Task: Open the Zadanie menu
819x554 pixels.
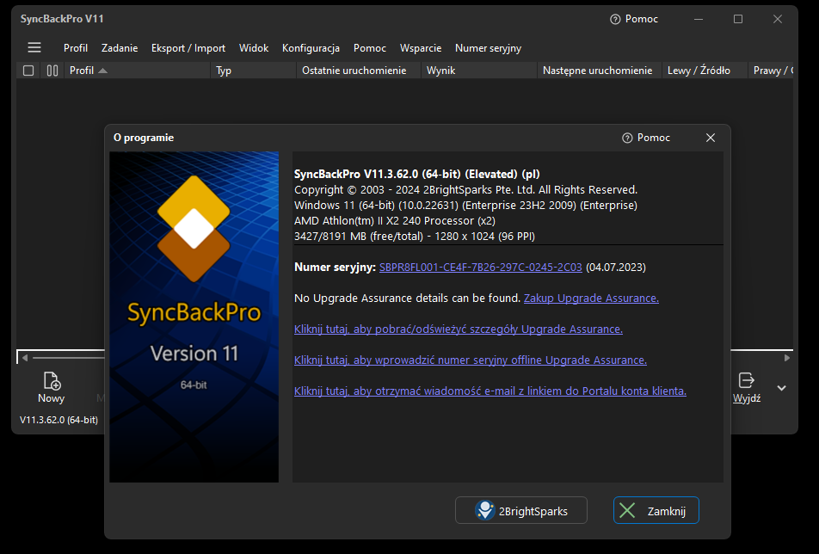Action: [x=120, y=48]
